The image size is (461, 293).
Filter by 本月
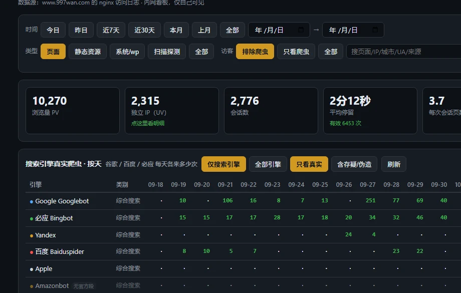click(176, 30)
